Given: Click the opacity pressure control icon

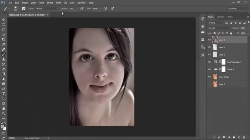Looking at the screenshot, I should (82, 9).
